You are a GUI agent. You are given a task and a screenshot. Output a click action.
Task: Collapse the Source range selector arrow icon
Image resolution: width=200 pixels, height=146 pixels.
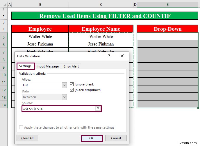pos(98,109)
